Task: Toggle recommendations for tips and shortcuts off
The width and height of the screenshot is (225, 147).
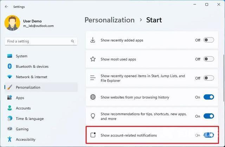Action: [x=208, y=116]
